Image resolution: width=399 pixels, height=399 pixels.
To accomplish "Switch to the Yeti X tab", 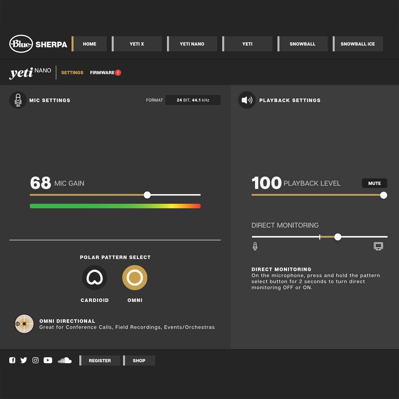I will coord(137,44).
